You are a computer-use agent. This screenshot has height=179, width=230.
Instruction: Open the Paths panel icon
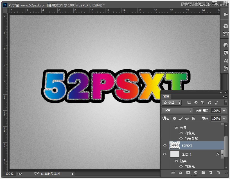(226, 34)
